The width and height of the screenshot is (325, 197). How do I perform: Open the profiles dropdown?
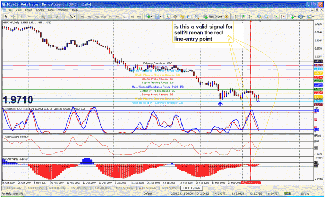click(x=158, y=17)
